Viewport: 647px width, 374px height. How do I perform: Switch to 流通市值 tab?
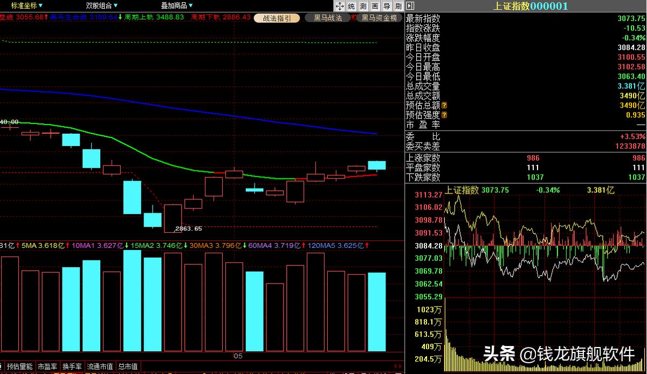(x=100, y=367)
